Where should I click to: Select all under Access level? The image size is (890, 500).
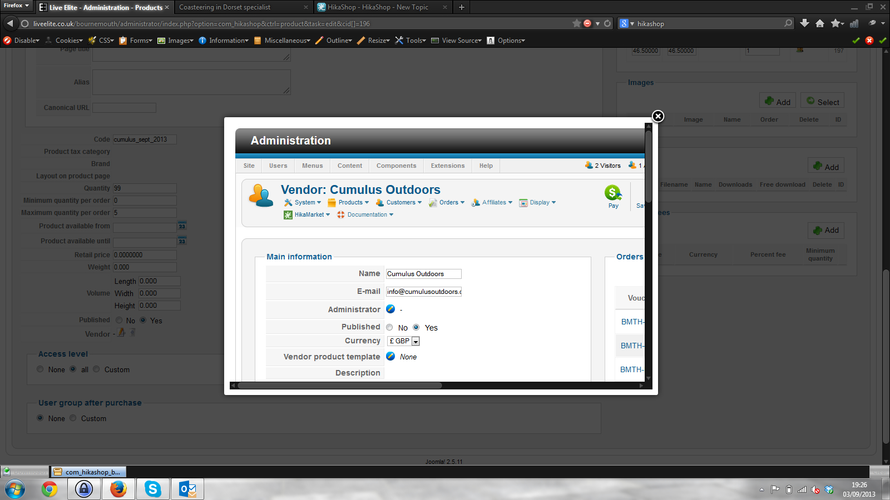[73, 369]
